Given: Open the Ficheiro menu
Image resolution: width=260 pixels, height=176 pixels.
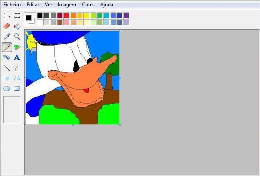Looking at the screenshot, I should (12, 5).
